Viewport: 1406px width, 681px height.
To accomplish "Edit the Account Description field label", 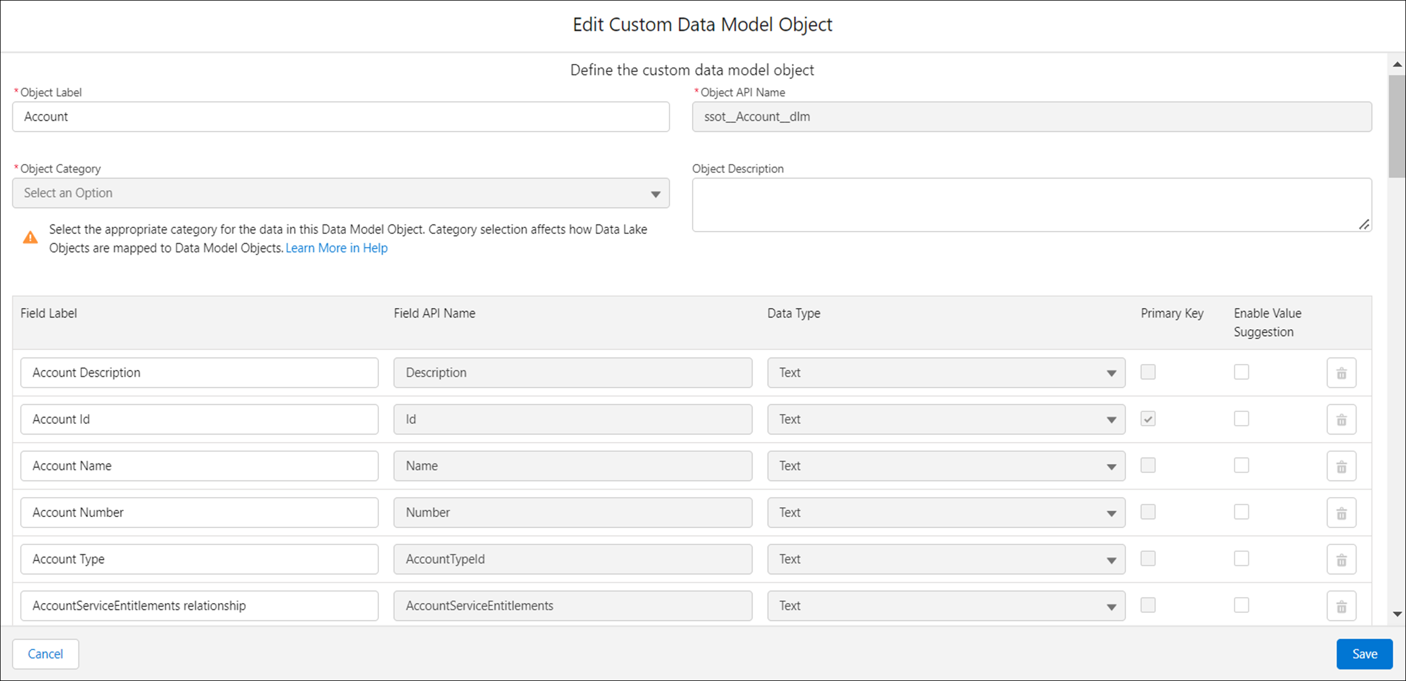I will tap(199, 373).
